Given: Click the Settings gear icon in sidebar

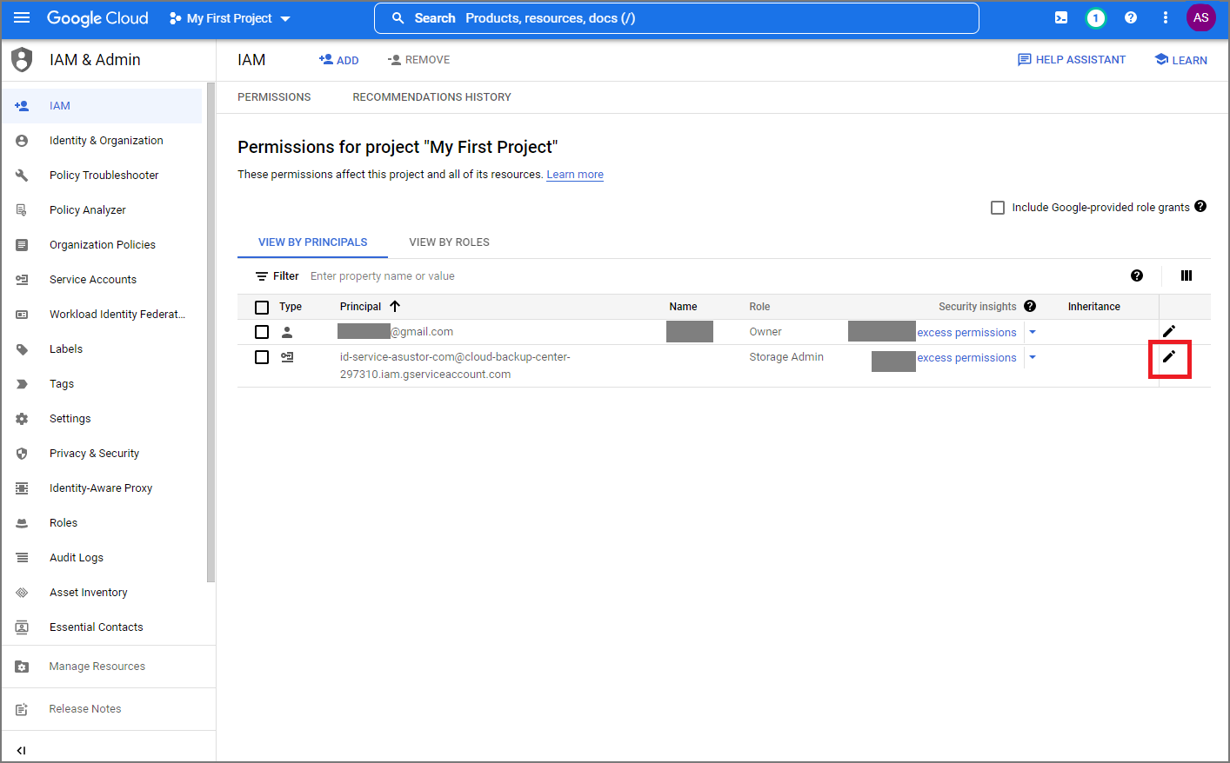Looking at the screenshot, I should (22, 419).
